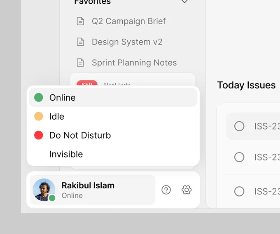Viewport: 280px width, 234px height.
Task: Click the red Do Not Disturb dot
Action: coord(39,135)
